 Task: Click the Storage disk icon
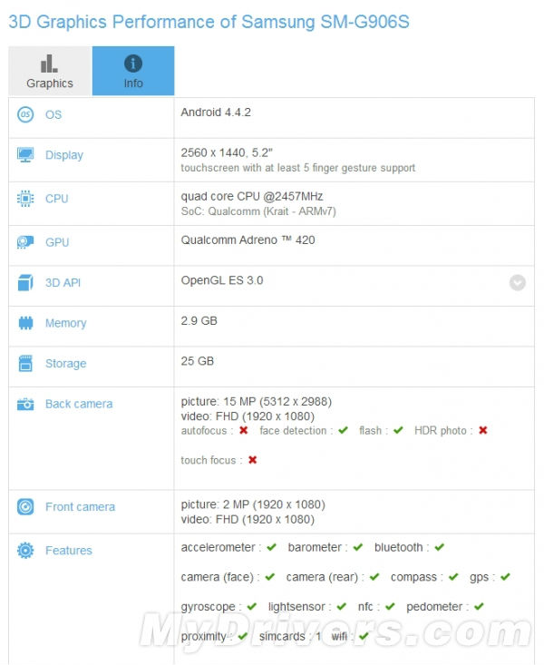pos(25,364)
